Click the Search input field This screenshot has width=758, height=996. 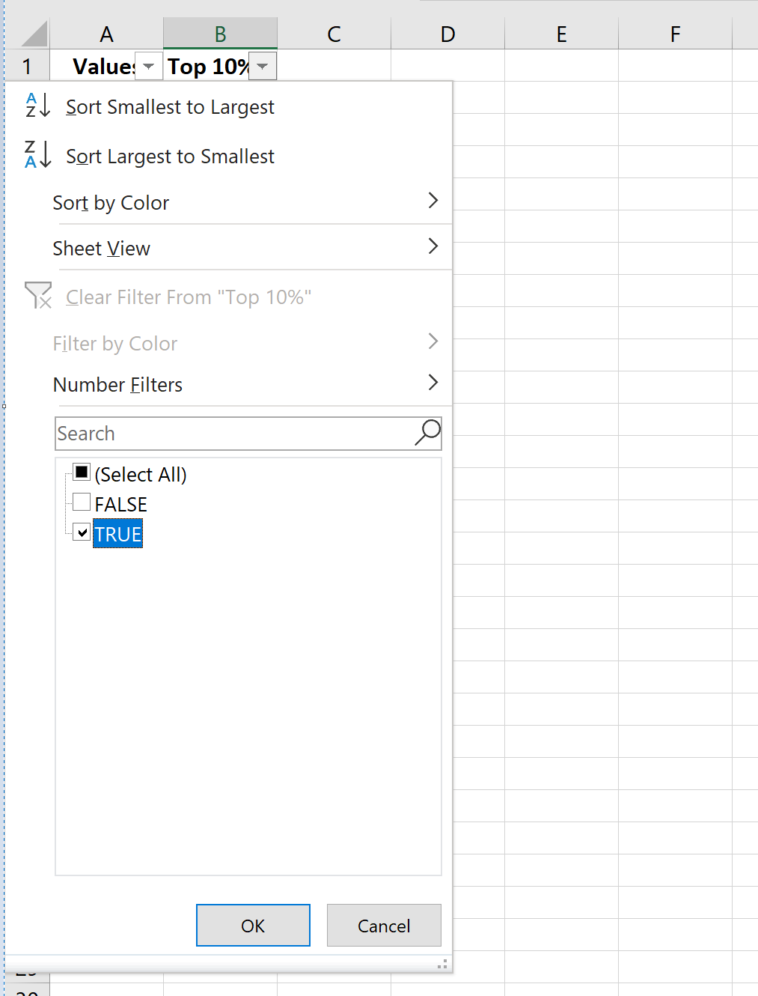pyautogui.click(x=224, y=433)
